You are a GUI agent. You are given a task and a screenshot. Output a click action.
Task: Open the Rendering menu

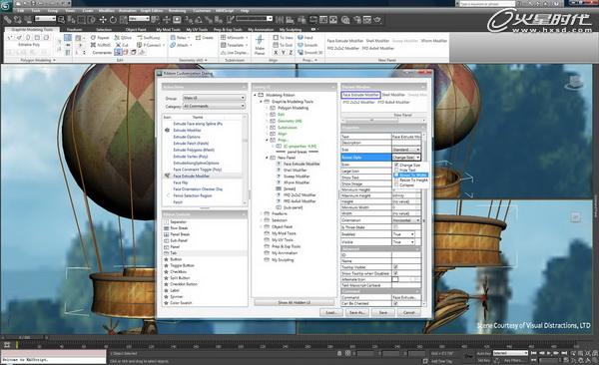(177, 11)
